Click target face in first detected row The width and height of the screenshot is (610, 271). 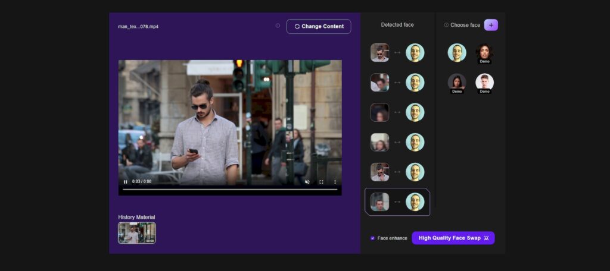click(x=415, y=52)
